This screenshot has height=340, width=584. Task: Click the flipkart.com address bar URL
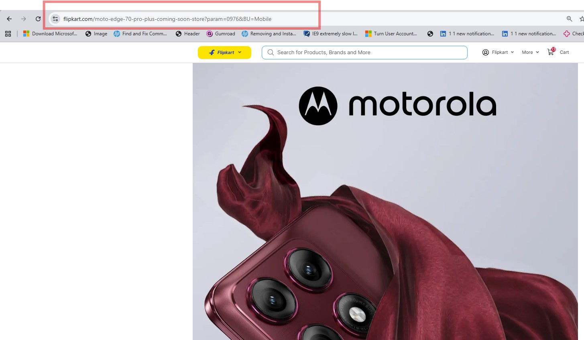coord(167,19)
